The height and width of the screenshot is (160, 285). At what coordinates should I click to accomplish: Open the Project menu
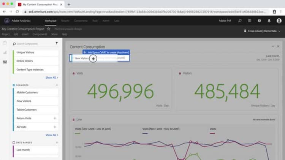click(6, 34)
